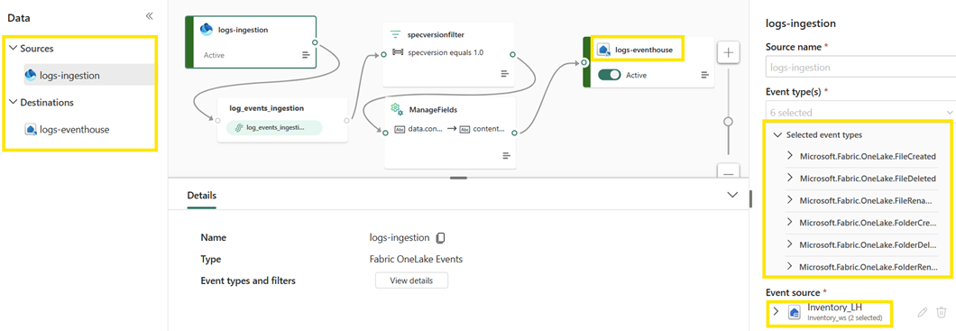Zoom in the canvas with plus button

[x=727, y=53]
